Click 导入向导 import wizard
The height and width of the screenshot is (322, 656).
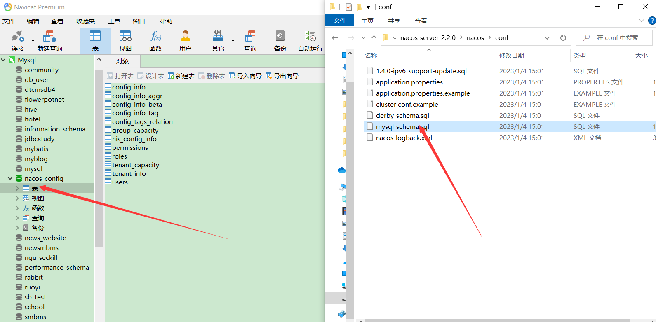pos(245,76)
